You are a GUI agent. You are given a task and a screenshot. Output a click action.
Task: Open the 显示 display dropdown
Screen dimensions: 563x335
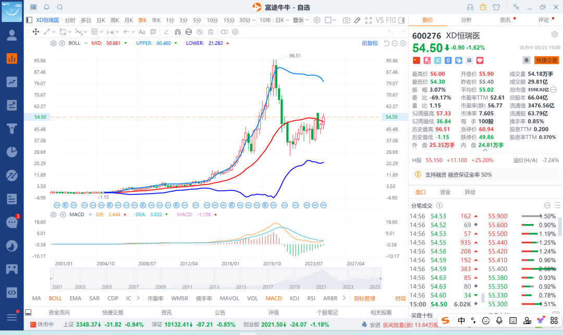(x=301, y=20)
